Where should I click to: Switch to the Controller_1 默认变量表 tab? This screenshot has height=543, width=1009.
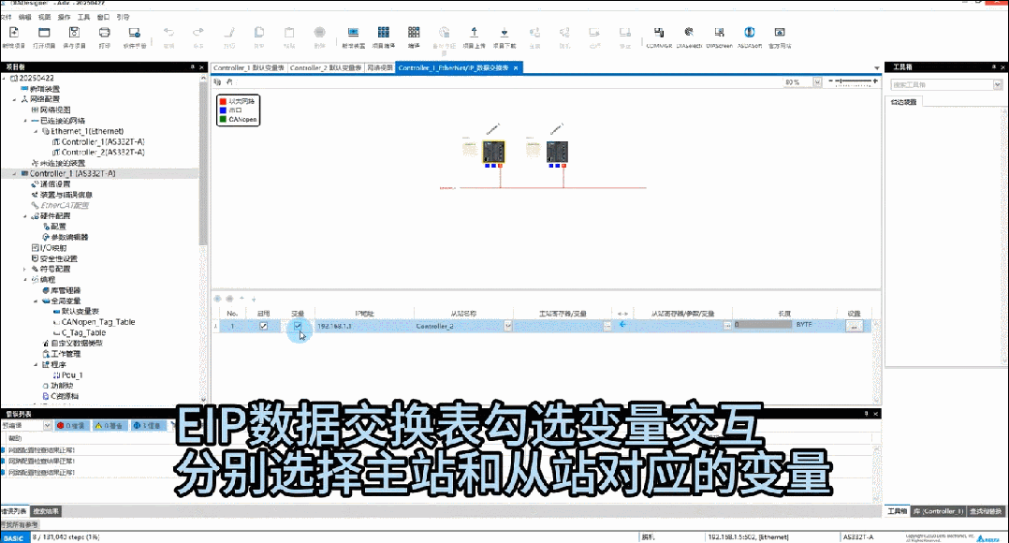248,67
